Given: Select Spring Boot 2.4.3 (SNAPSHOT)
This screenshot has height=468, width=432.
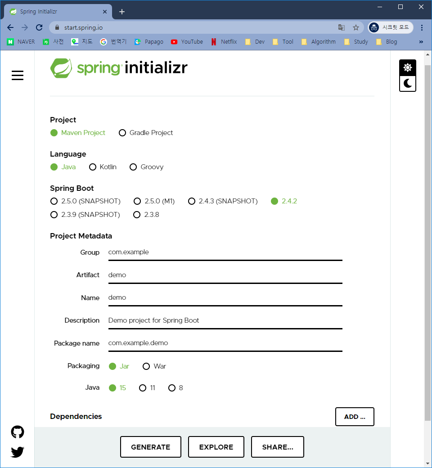Looking at the screenshot, I should (x=223, y=201).
